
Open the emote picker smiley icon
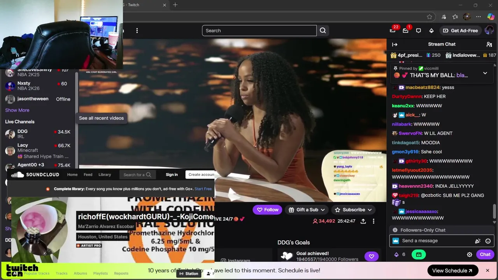coord(488,241)
